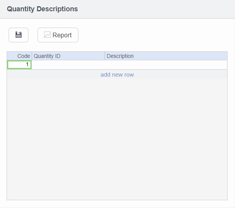Click the gray title bar beside Quantity Descriptions

point(156,9)
